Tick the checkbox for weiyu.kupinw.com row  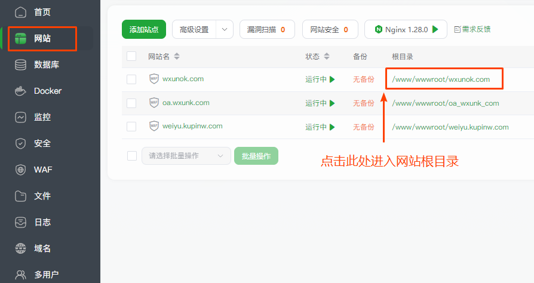131,127
